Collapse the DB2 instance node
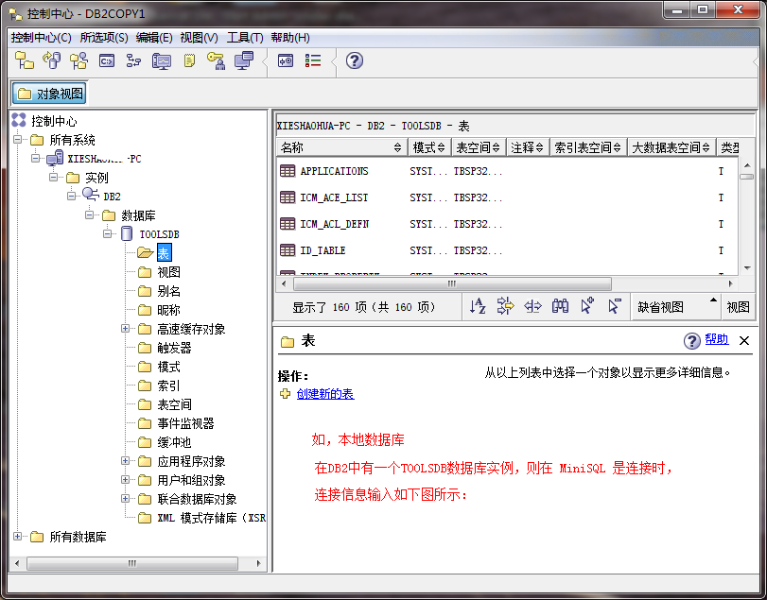Screen dimensions: 767x600 coord(72,196)
